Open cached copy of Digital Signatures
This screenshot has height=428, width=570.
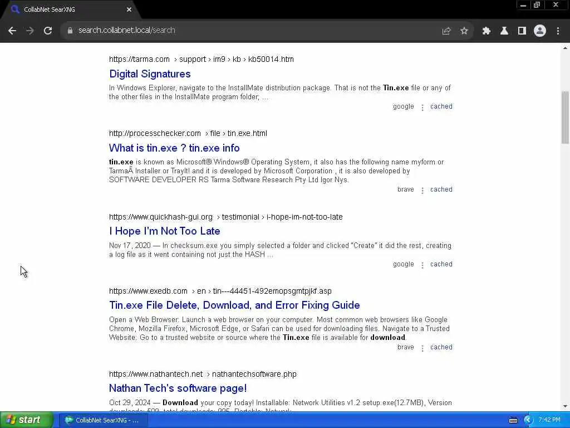pos(441,106)
